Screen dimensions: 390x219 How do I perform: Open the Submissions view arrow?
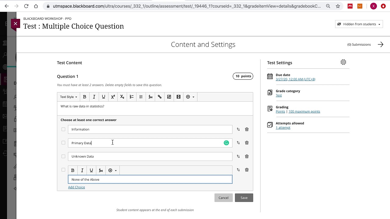point(381,44)
